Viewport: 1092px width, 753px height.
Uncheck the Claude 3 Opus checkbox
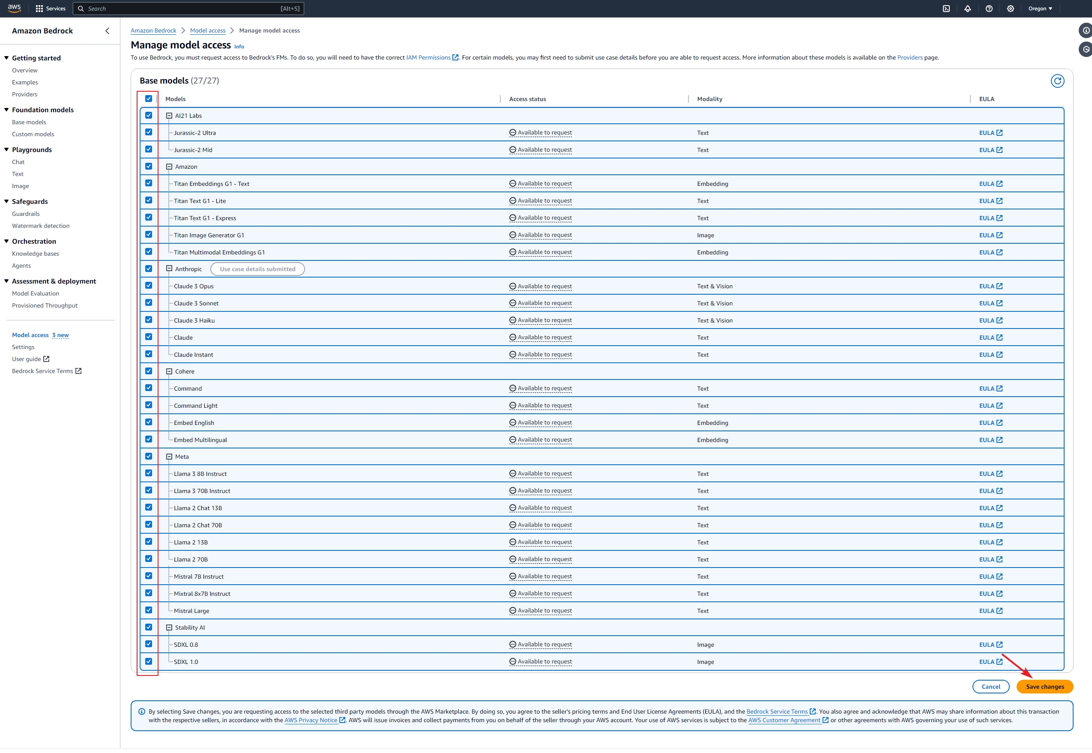149,286
